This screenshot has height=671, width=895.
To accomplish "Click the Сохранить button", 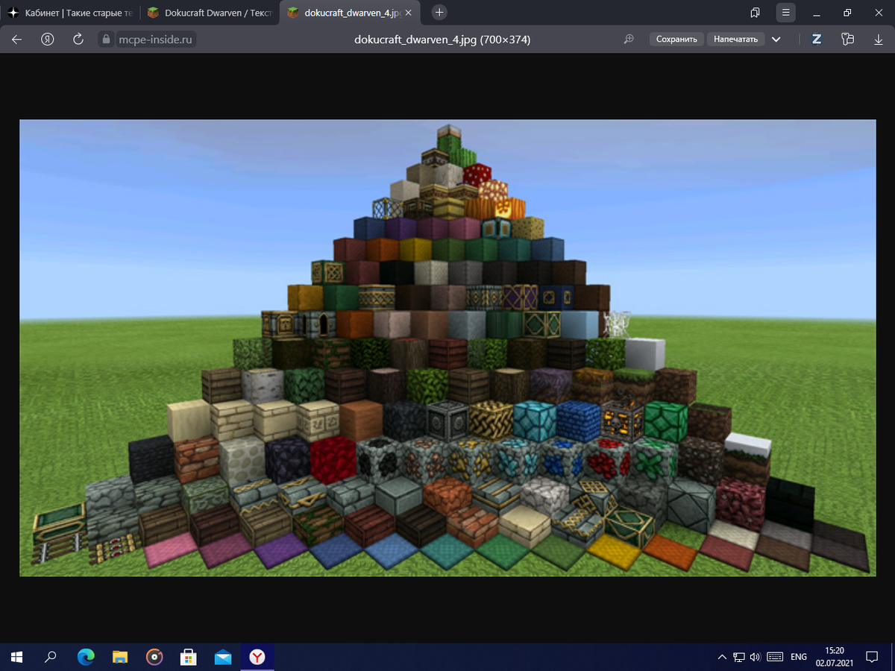I will pyautogui.click(x=676, y=40).
